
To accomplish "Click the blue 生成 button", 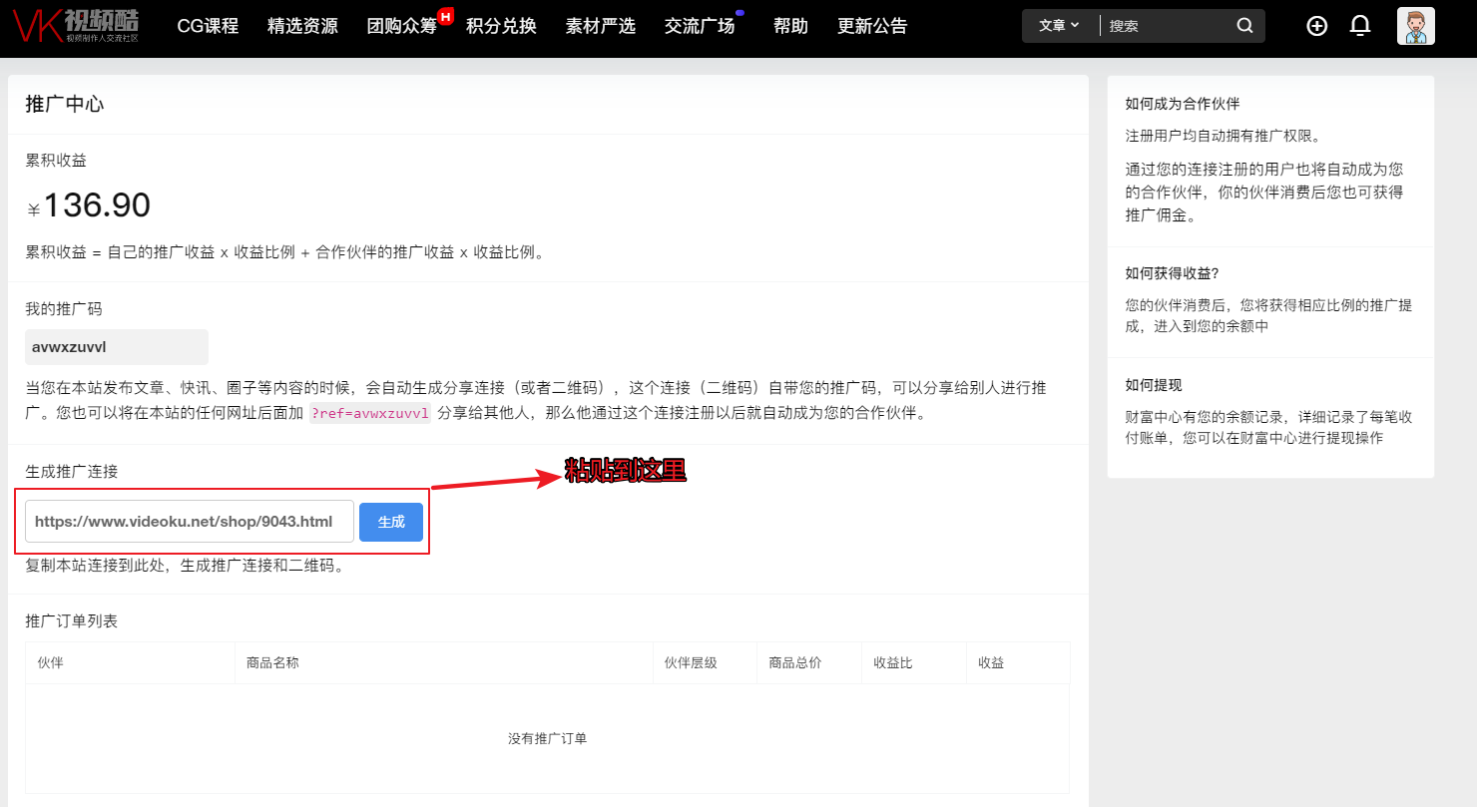I will click(x=391, y=522).
